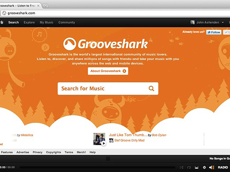Click the Grooveshark logo emblem
230x172 pixels.
pos(69,44)
